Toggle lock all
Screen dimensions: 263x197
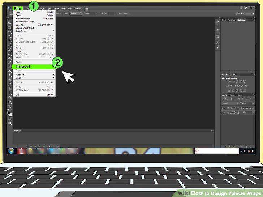238,113
